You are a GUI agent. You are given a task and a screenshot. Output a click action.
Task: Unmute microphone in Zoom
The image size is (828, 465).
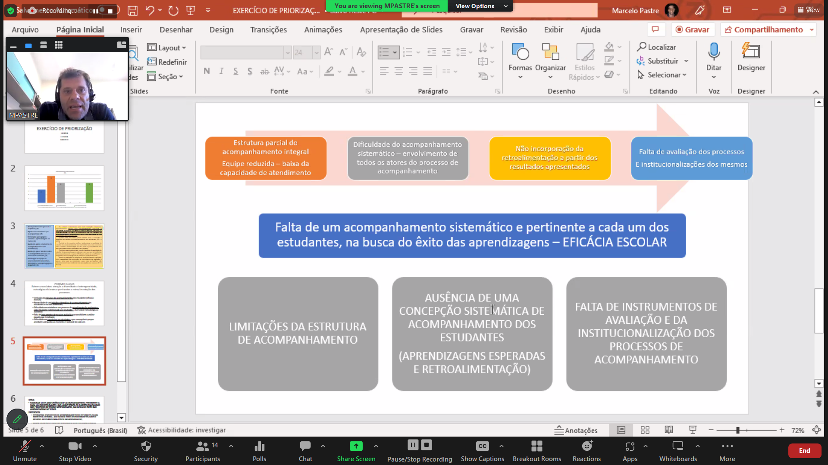click(x=25, y=451)
